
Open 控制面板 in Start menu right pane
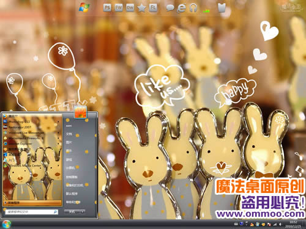pyautogui.click(x=72, y=177)
